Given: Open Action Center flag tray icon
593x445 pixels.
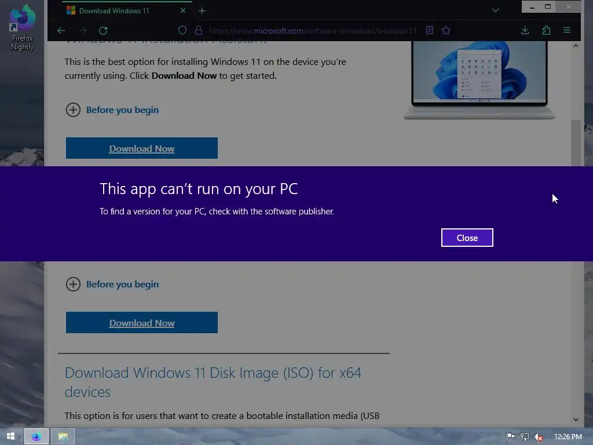Looking at the screenshot, I should click(x=511, y=437).
